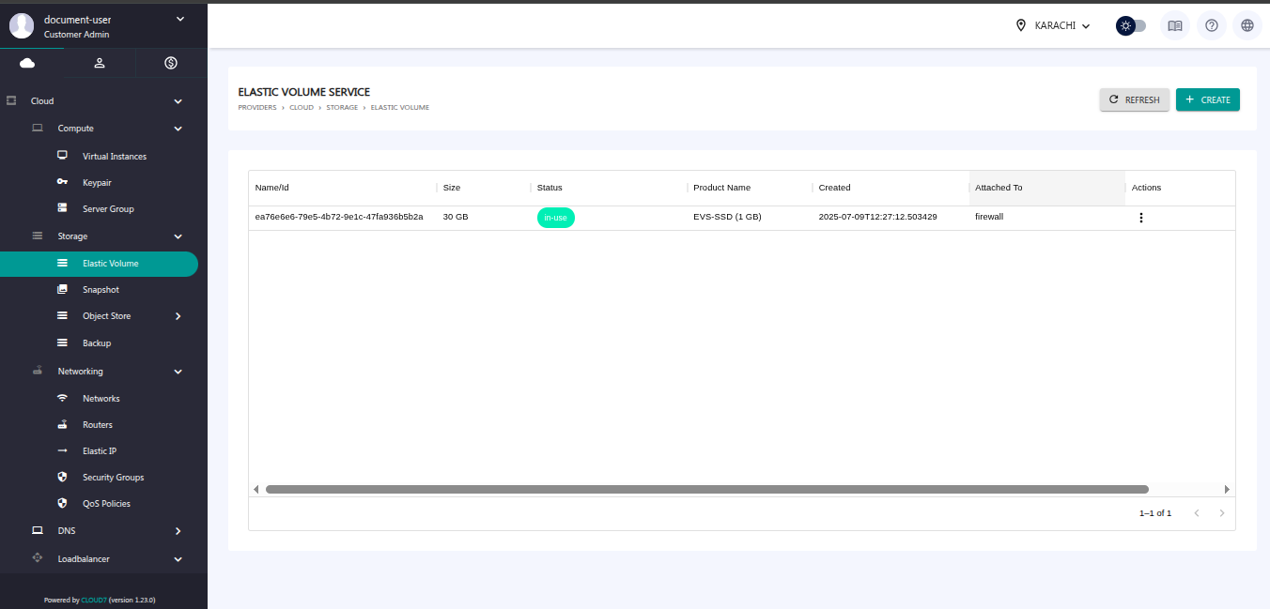Toggle the light/dark theme switch
Viewport: 1270px width, 609px height.
(1131, 25)
